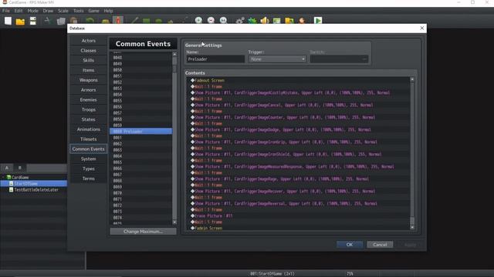Close the Database dialog with X
Viewport: 494px width, 277px height.
click(x=422, y=28)
